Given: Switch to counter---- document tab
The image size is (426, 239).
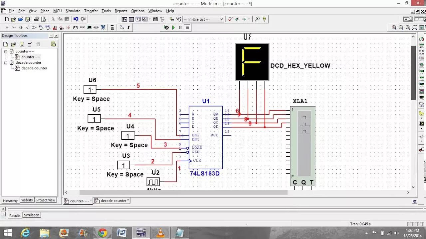Looking at the screenshot, I should point(78,201).
